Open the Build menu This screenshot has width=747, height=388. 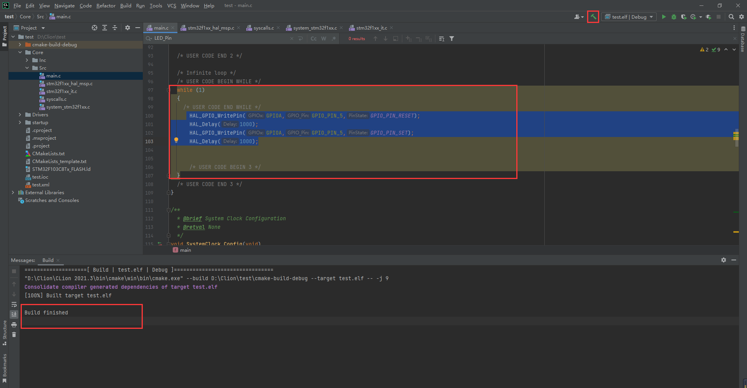[x=126, y=5]
